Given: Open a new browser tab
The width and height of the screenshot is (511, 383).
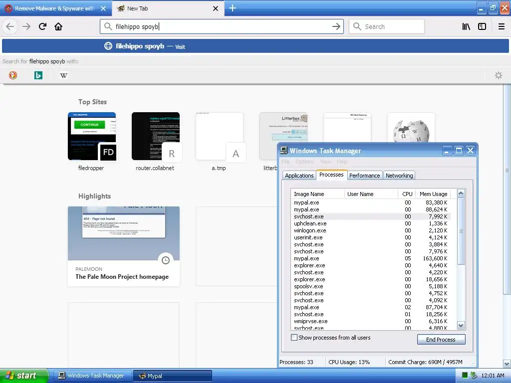Looking at the screenshot, I should tap(232, 8).
